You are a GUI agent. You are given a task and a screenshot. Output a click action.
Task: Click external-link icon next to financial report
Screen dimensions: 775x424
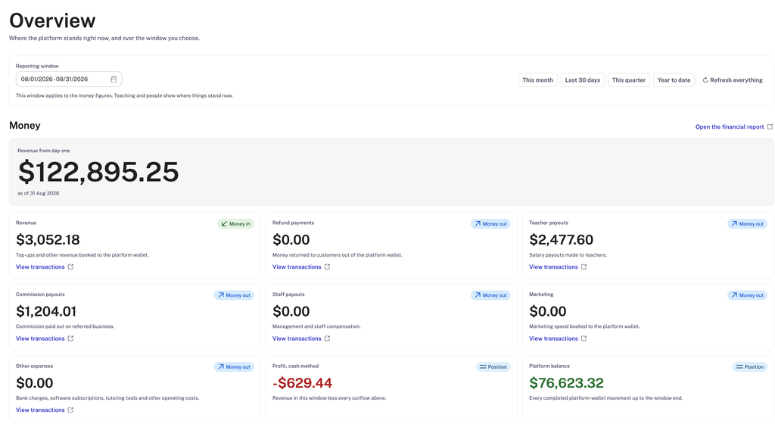[770, 127]
